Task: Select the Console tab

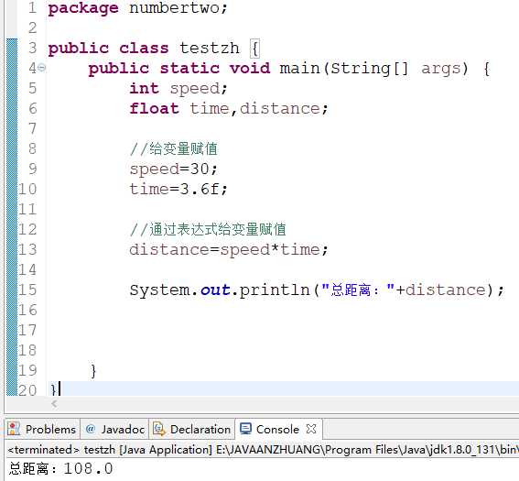Action: [277, 430]
